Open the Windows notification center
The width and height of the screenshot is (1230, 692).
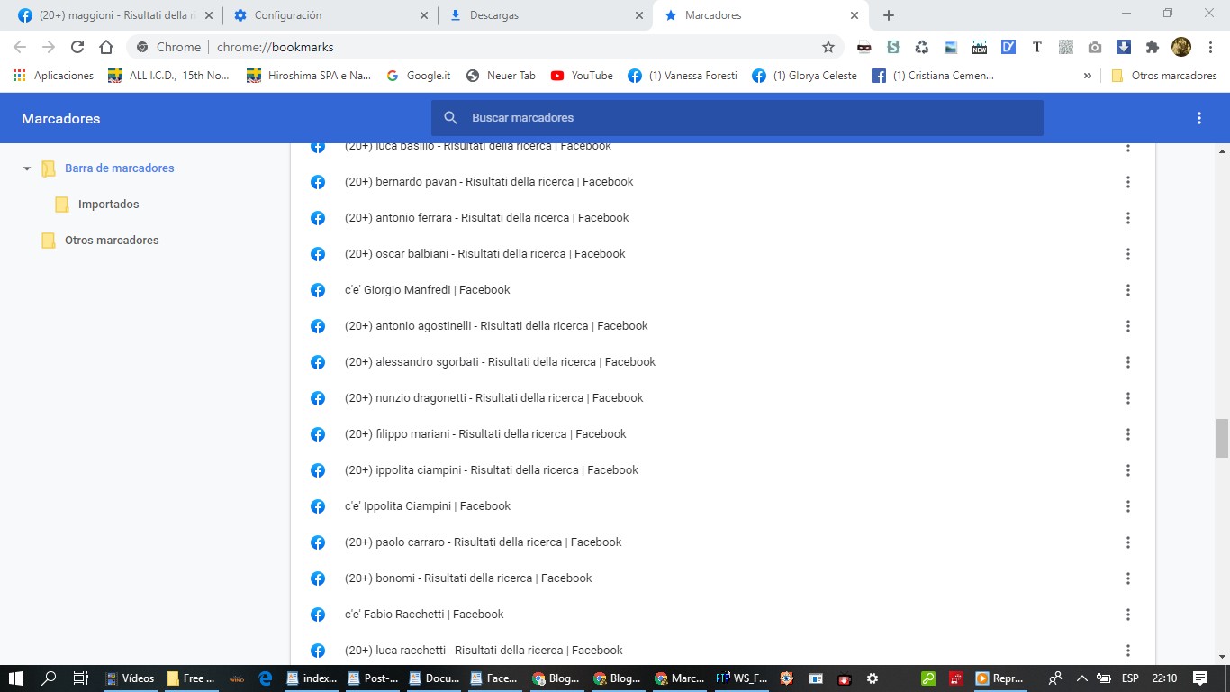(1199, 678)
